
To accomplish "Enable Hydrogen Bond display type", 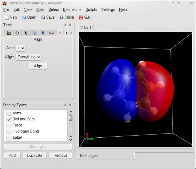I will click(x=9, y=131).
